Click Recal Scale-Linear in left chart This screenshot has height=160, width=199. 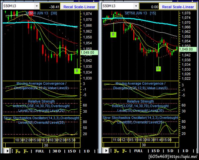[x=79, y=7]
